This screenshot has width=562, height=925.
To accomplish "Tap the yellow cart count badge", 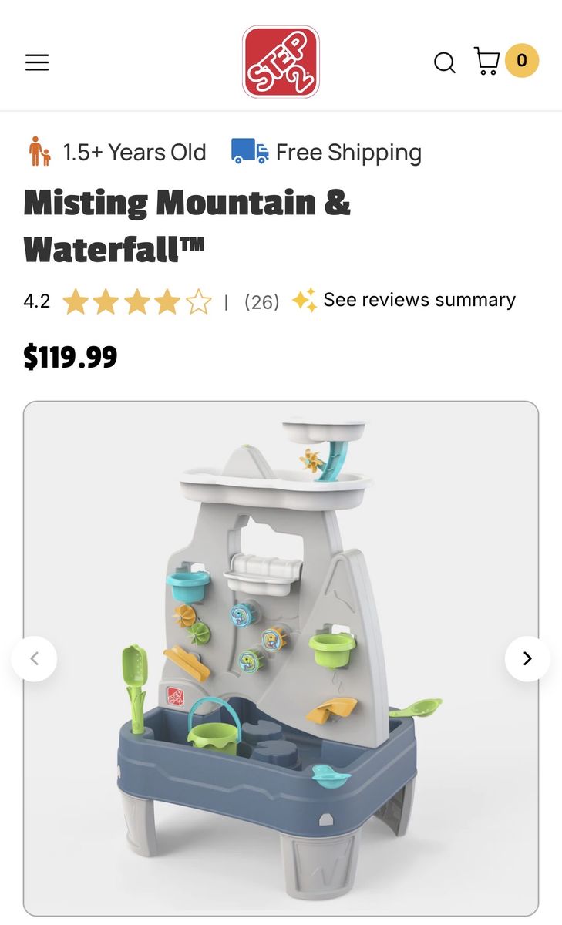I will click(522, 60).
